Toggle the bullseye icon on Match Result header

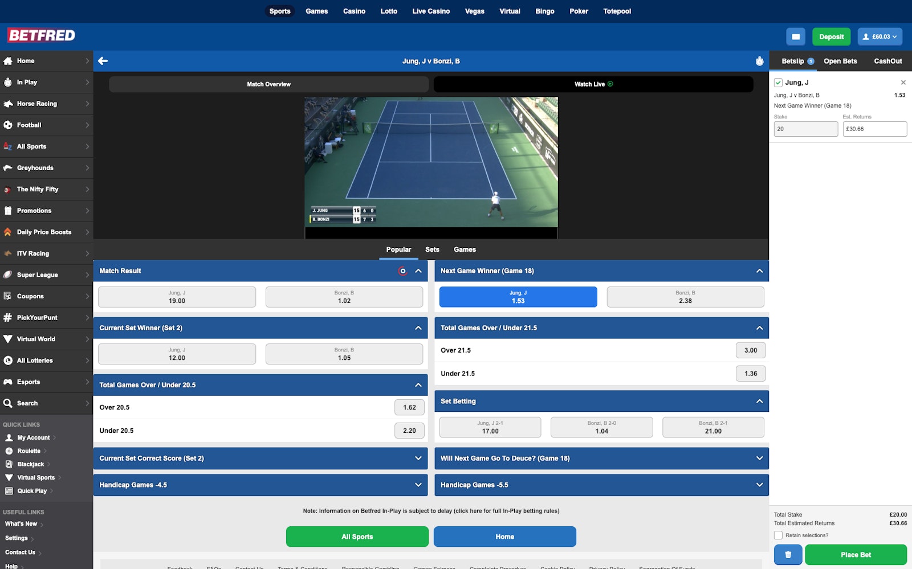(403, 272)
